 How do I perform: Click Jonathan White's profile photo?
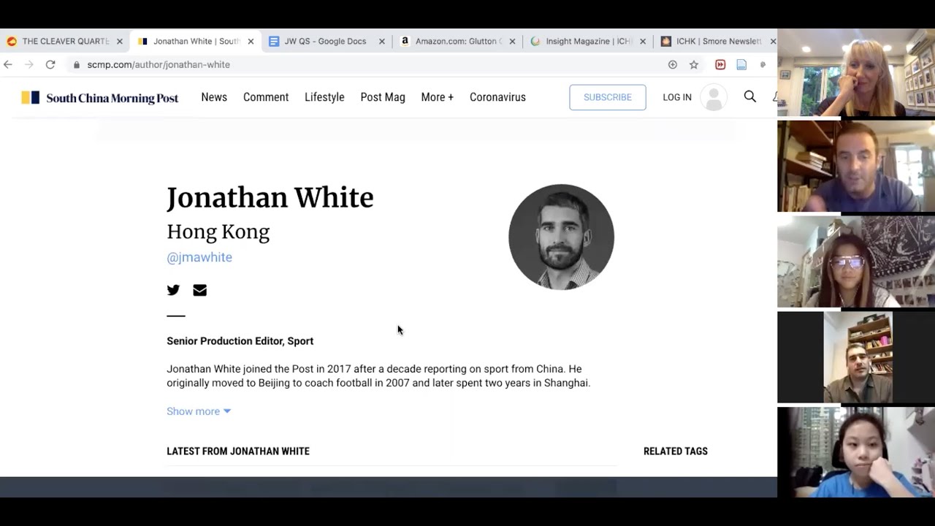(x=561, y=237)
